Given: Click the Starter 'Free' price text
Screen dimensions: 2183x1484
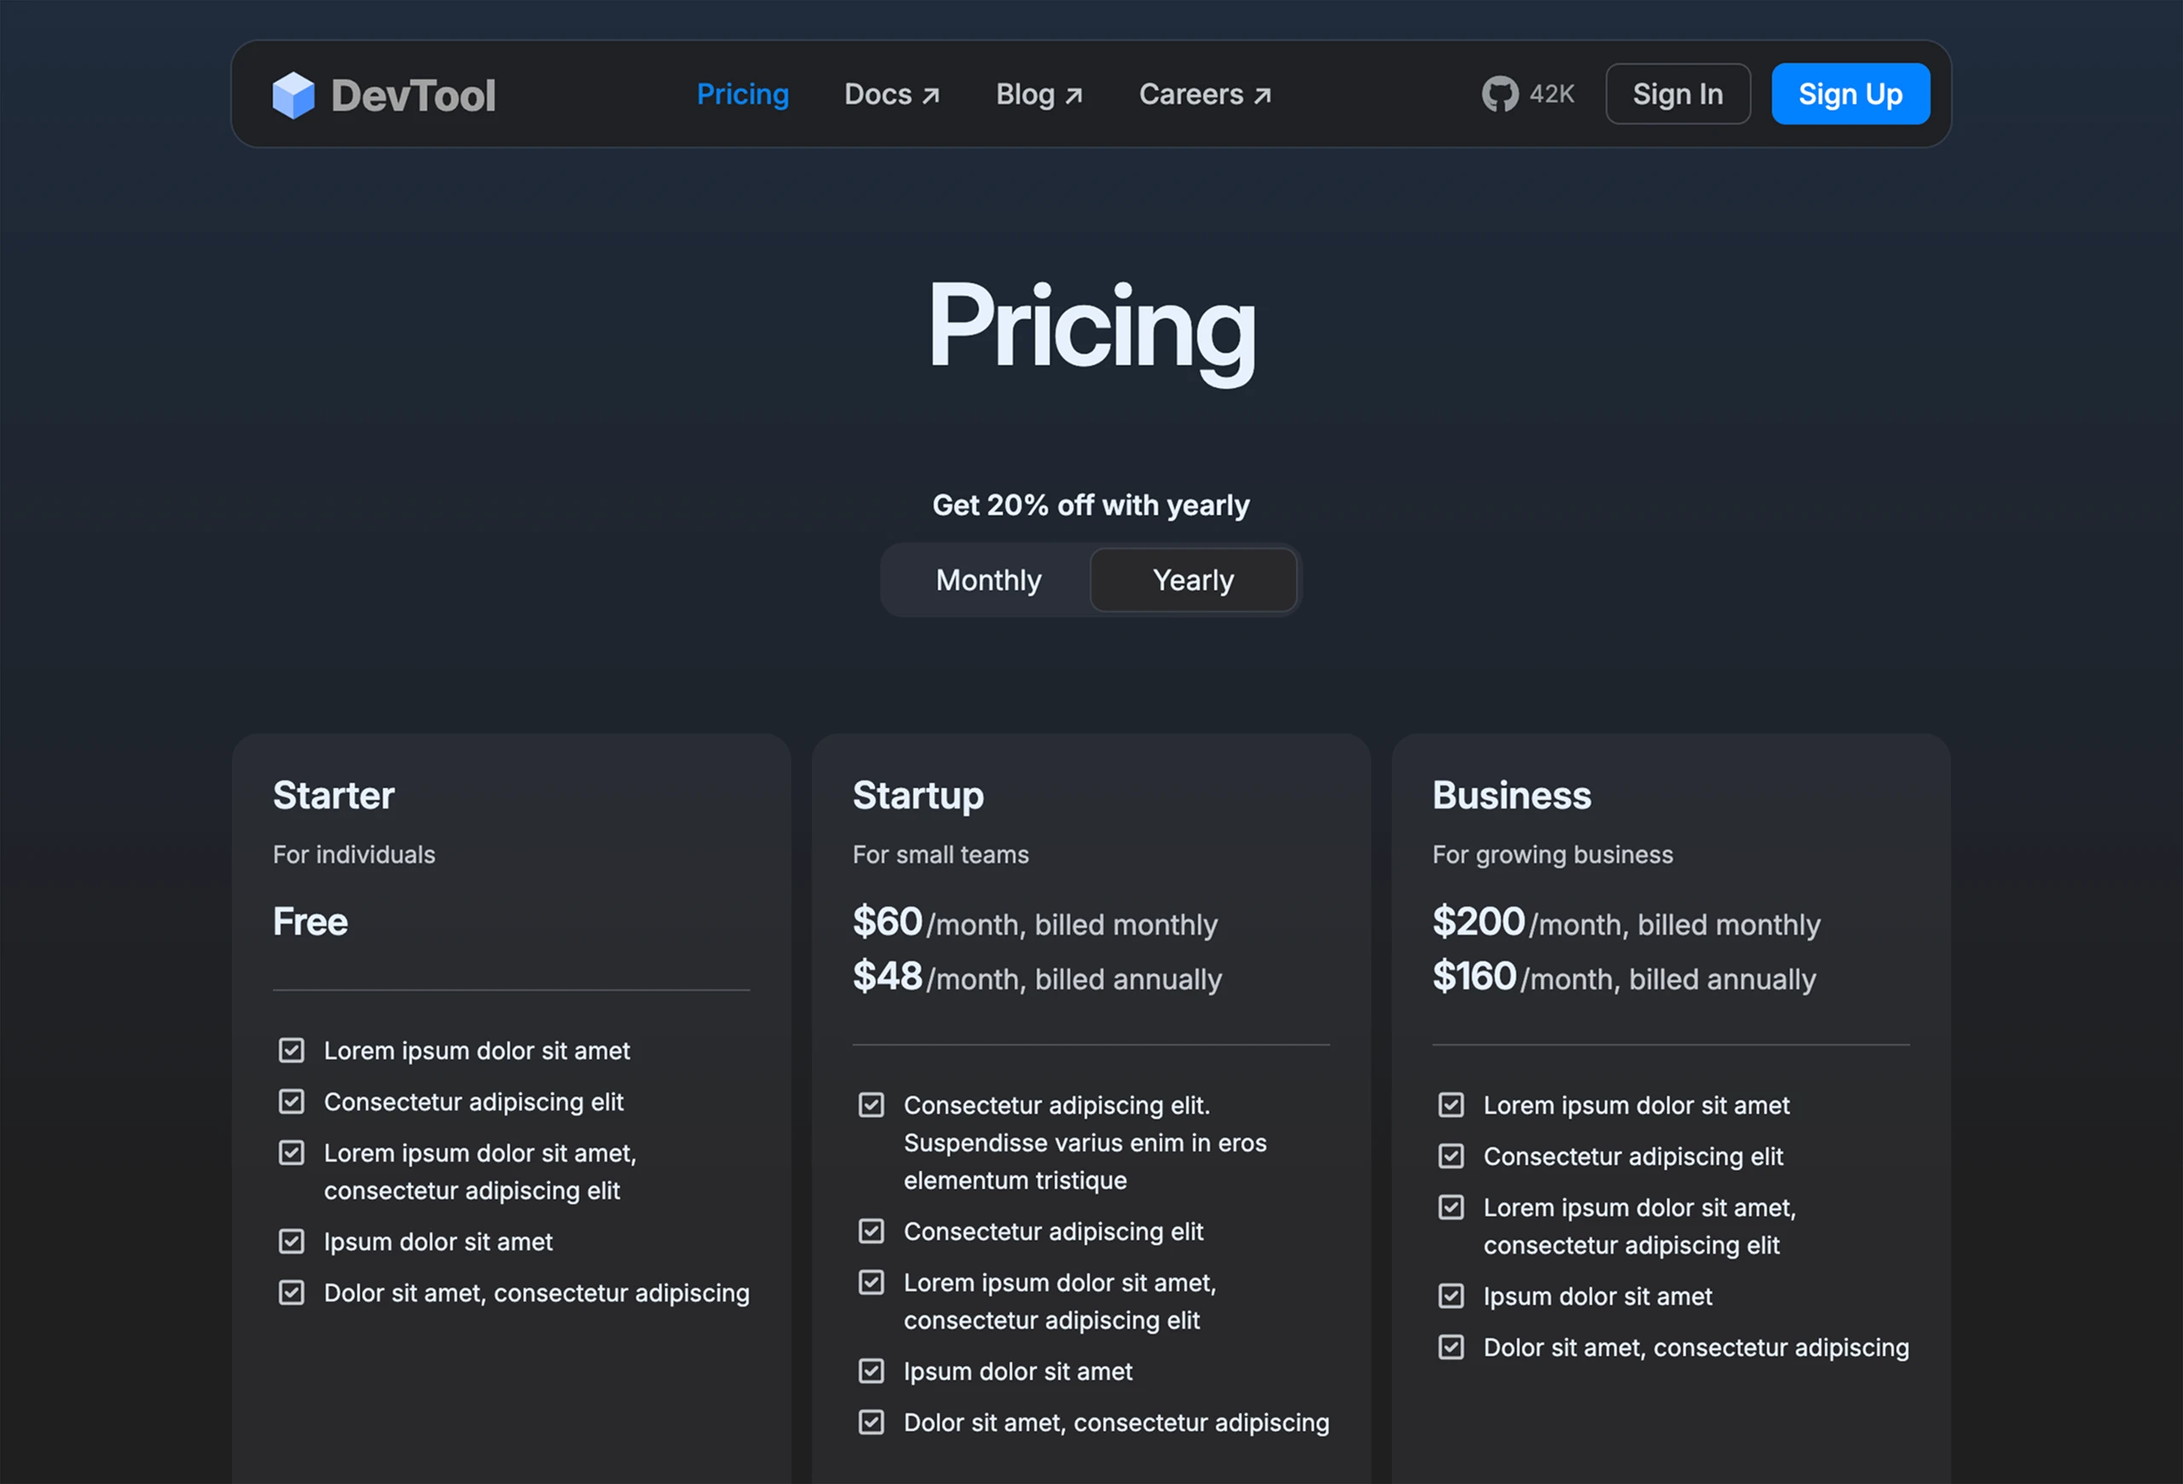Looking at the screenshot, I should (310, 921).
